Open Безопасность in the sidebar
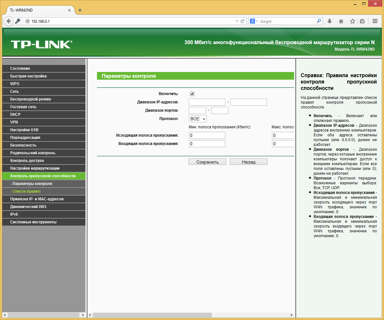The image size is (384, 320). (x=44, y=145)
